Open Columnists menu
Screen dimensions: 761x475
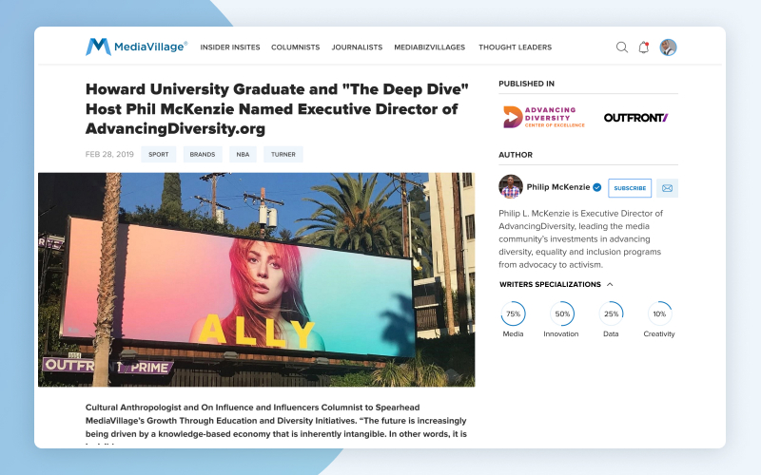click(295, 47)
